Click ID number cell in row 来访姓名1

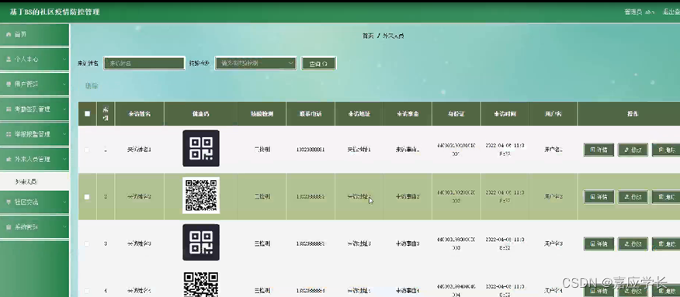[x=456, y=150]
